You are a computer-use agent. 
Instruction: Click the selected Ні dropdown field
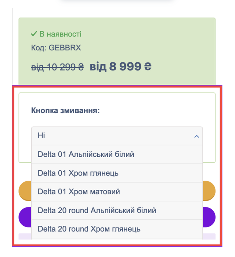point(117,136)
